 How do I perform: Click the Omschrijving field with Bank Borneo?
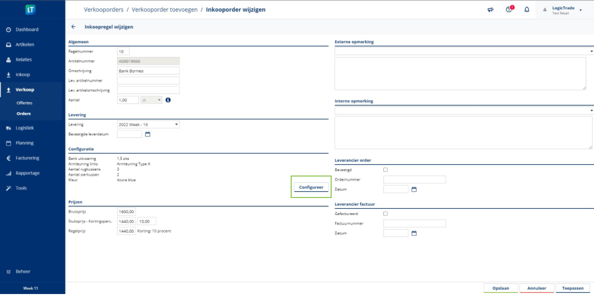(148, 71)
